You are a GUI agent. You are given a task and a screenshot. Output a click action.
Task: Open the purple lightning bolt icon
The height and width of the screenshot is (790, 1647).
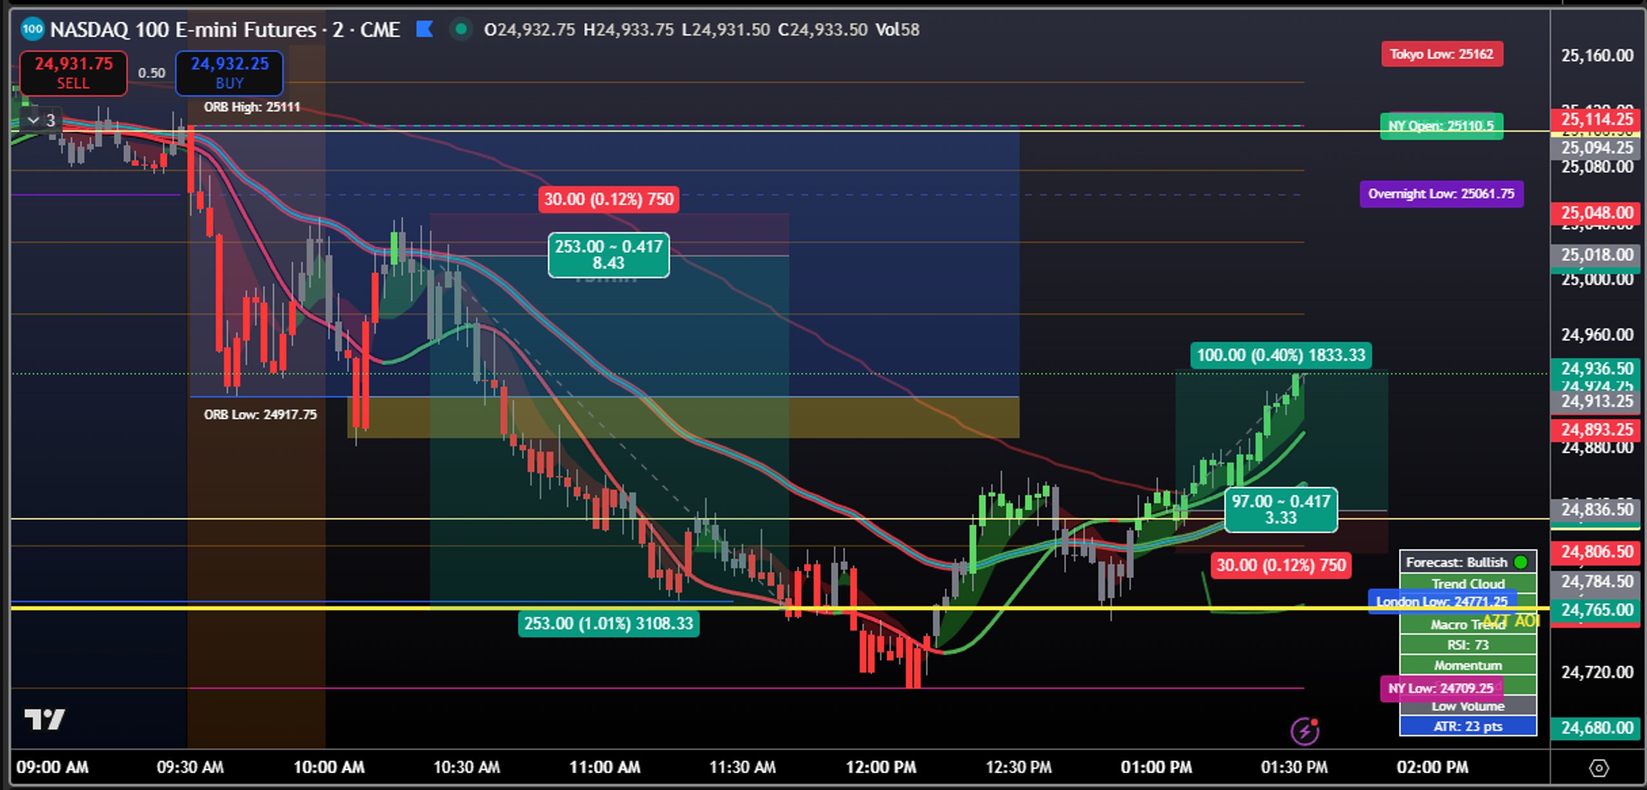tap(1305, 731)
